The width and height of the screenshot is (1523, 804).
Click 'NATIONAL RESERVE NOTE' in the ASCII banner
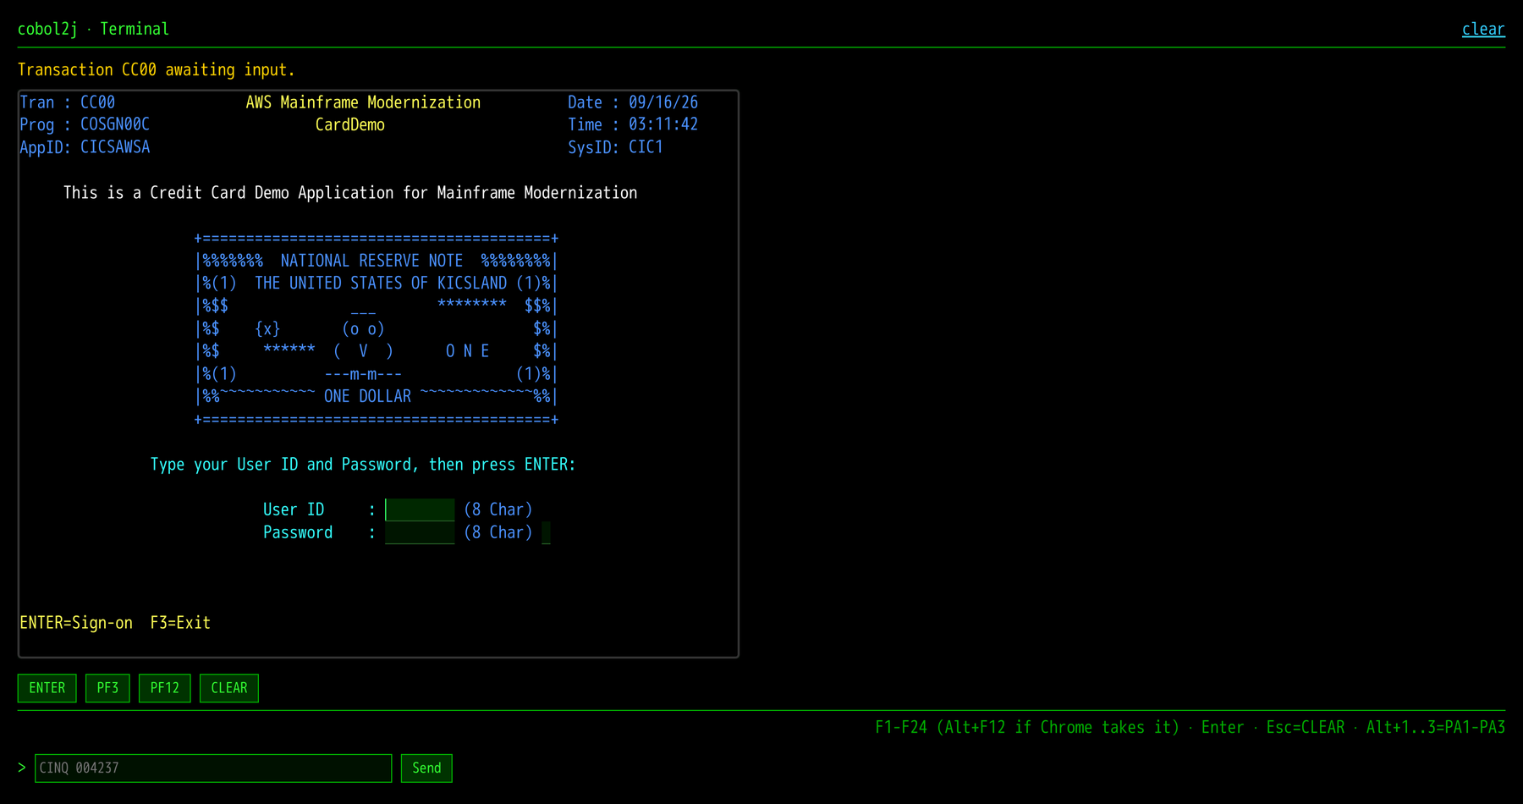tap(371, 261)
